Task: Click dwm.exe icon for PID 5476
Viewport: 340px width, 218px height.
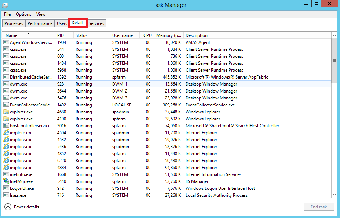Action: pos(6,98)
